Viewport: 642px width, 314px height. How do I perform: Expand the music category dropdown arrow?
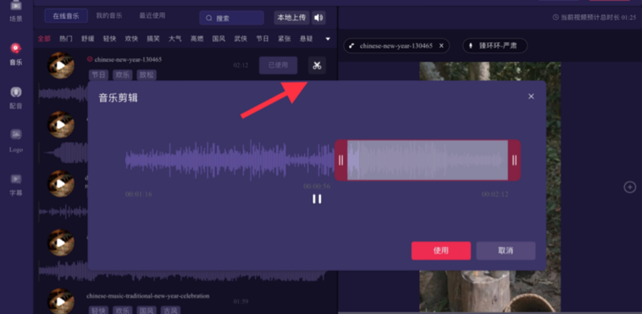tap(328, 39)
